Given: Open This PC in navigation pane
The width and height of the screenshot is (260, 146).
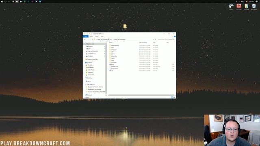Looking at the screenshot, I should pyautogui.click(x=89, y=81).
